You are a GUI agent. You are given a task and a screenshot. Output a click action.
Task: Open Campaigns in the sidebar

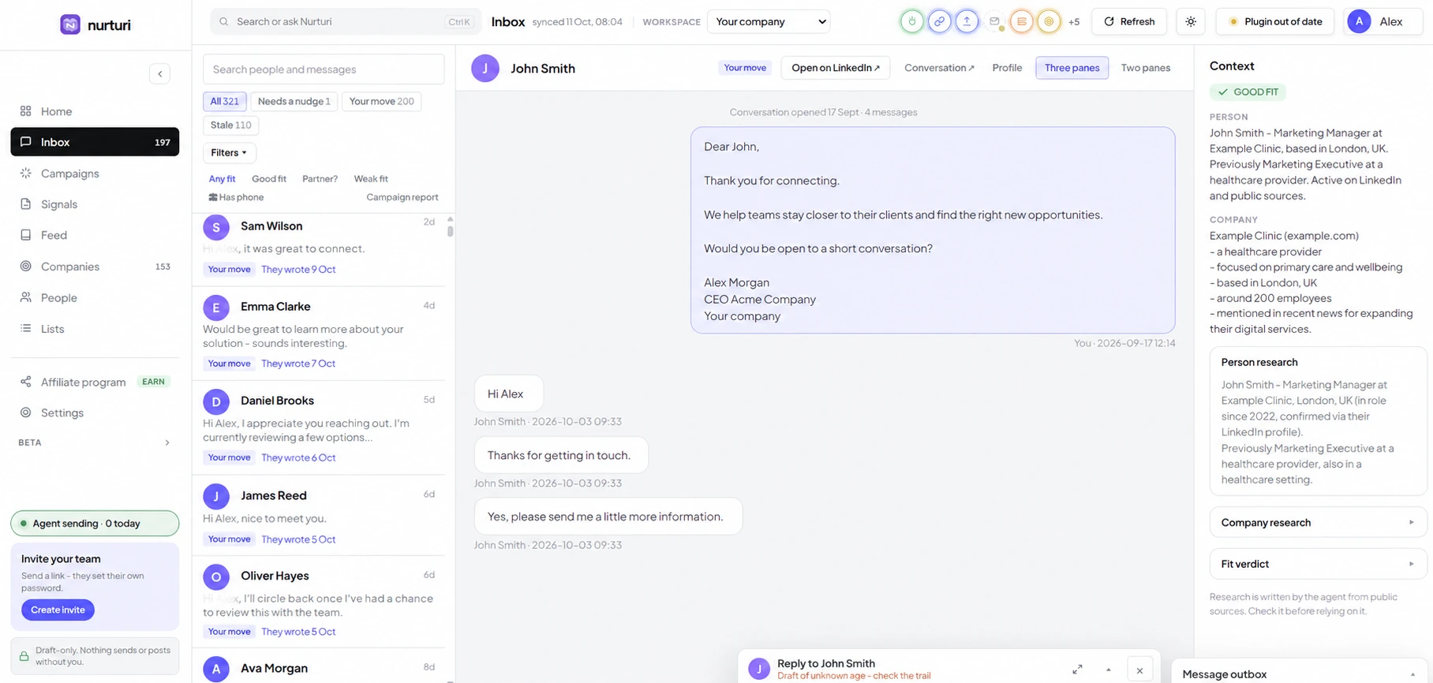pyautogui.click(x=95, y=174)
